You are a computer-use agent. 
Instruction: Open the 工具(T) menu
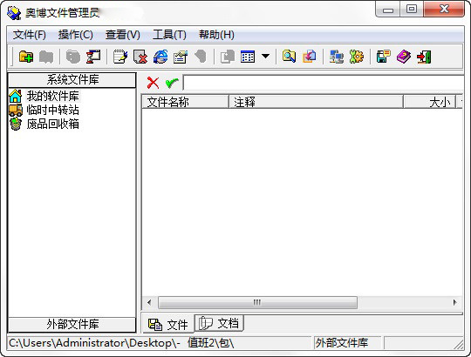pos(169,35)
